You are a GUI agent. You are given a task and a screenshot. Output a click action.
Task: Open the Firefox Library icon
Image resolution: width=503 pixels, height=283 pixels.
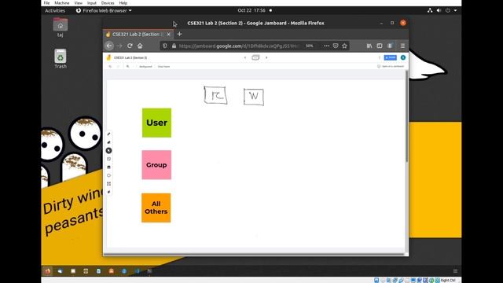click(369, 46)
